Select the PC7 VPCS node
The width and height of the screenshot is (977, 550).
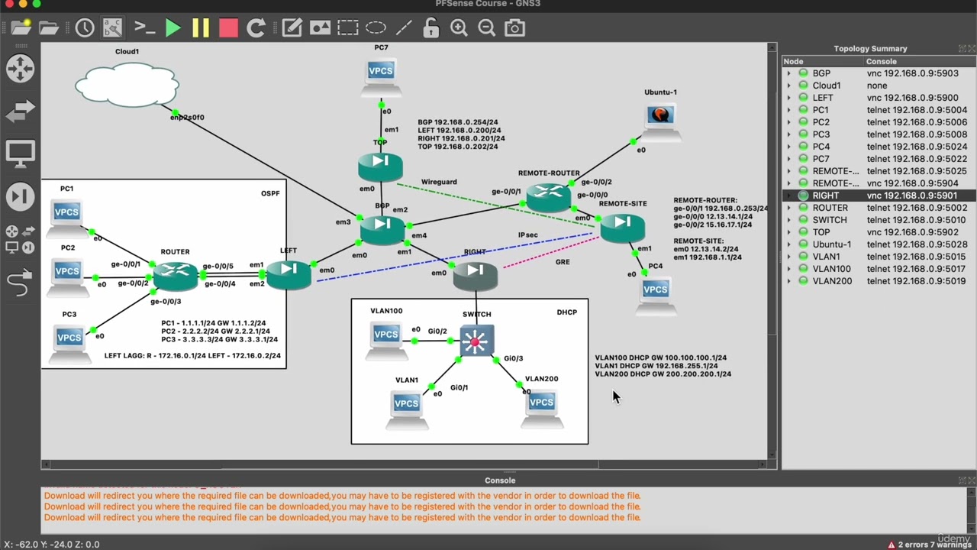point(381,76)
